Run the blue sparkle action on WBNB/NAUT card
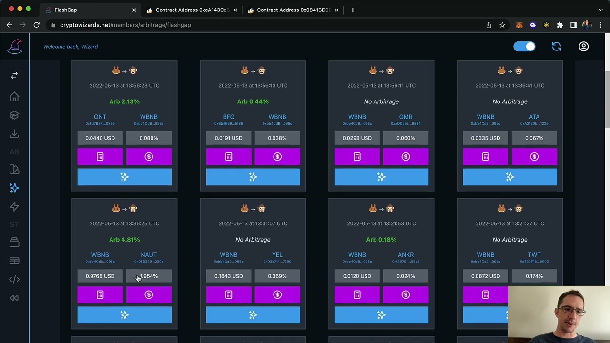This screenshot has height=343, width=610. (124, 315)
